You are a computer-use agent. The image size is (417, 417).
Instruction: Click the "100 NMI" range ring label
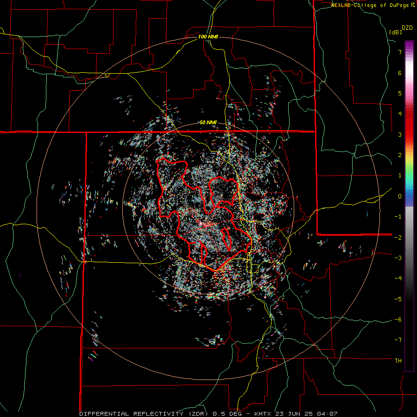[x=208, y=37]
